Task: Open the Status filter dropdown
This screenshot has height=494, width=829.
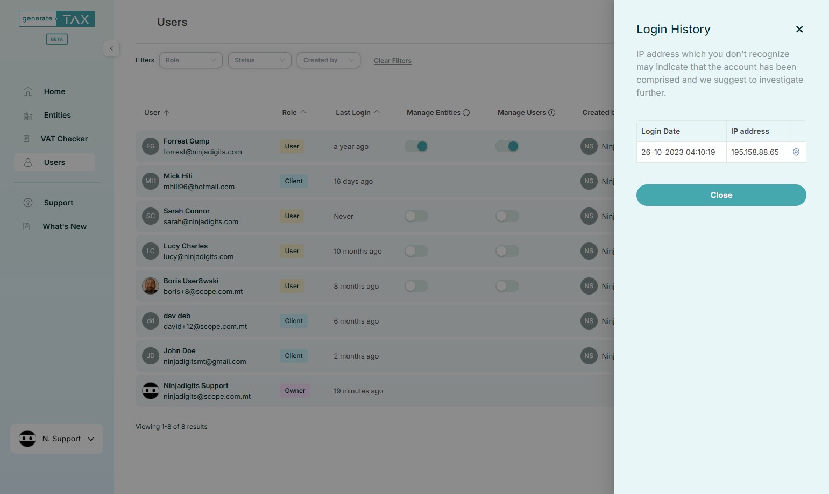Action: 259,60
